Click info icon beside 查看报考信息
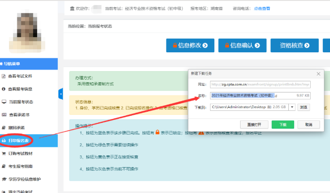 4,89
